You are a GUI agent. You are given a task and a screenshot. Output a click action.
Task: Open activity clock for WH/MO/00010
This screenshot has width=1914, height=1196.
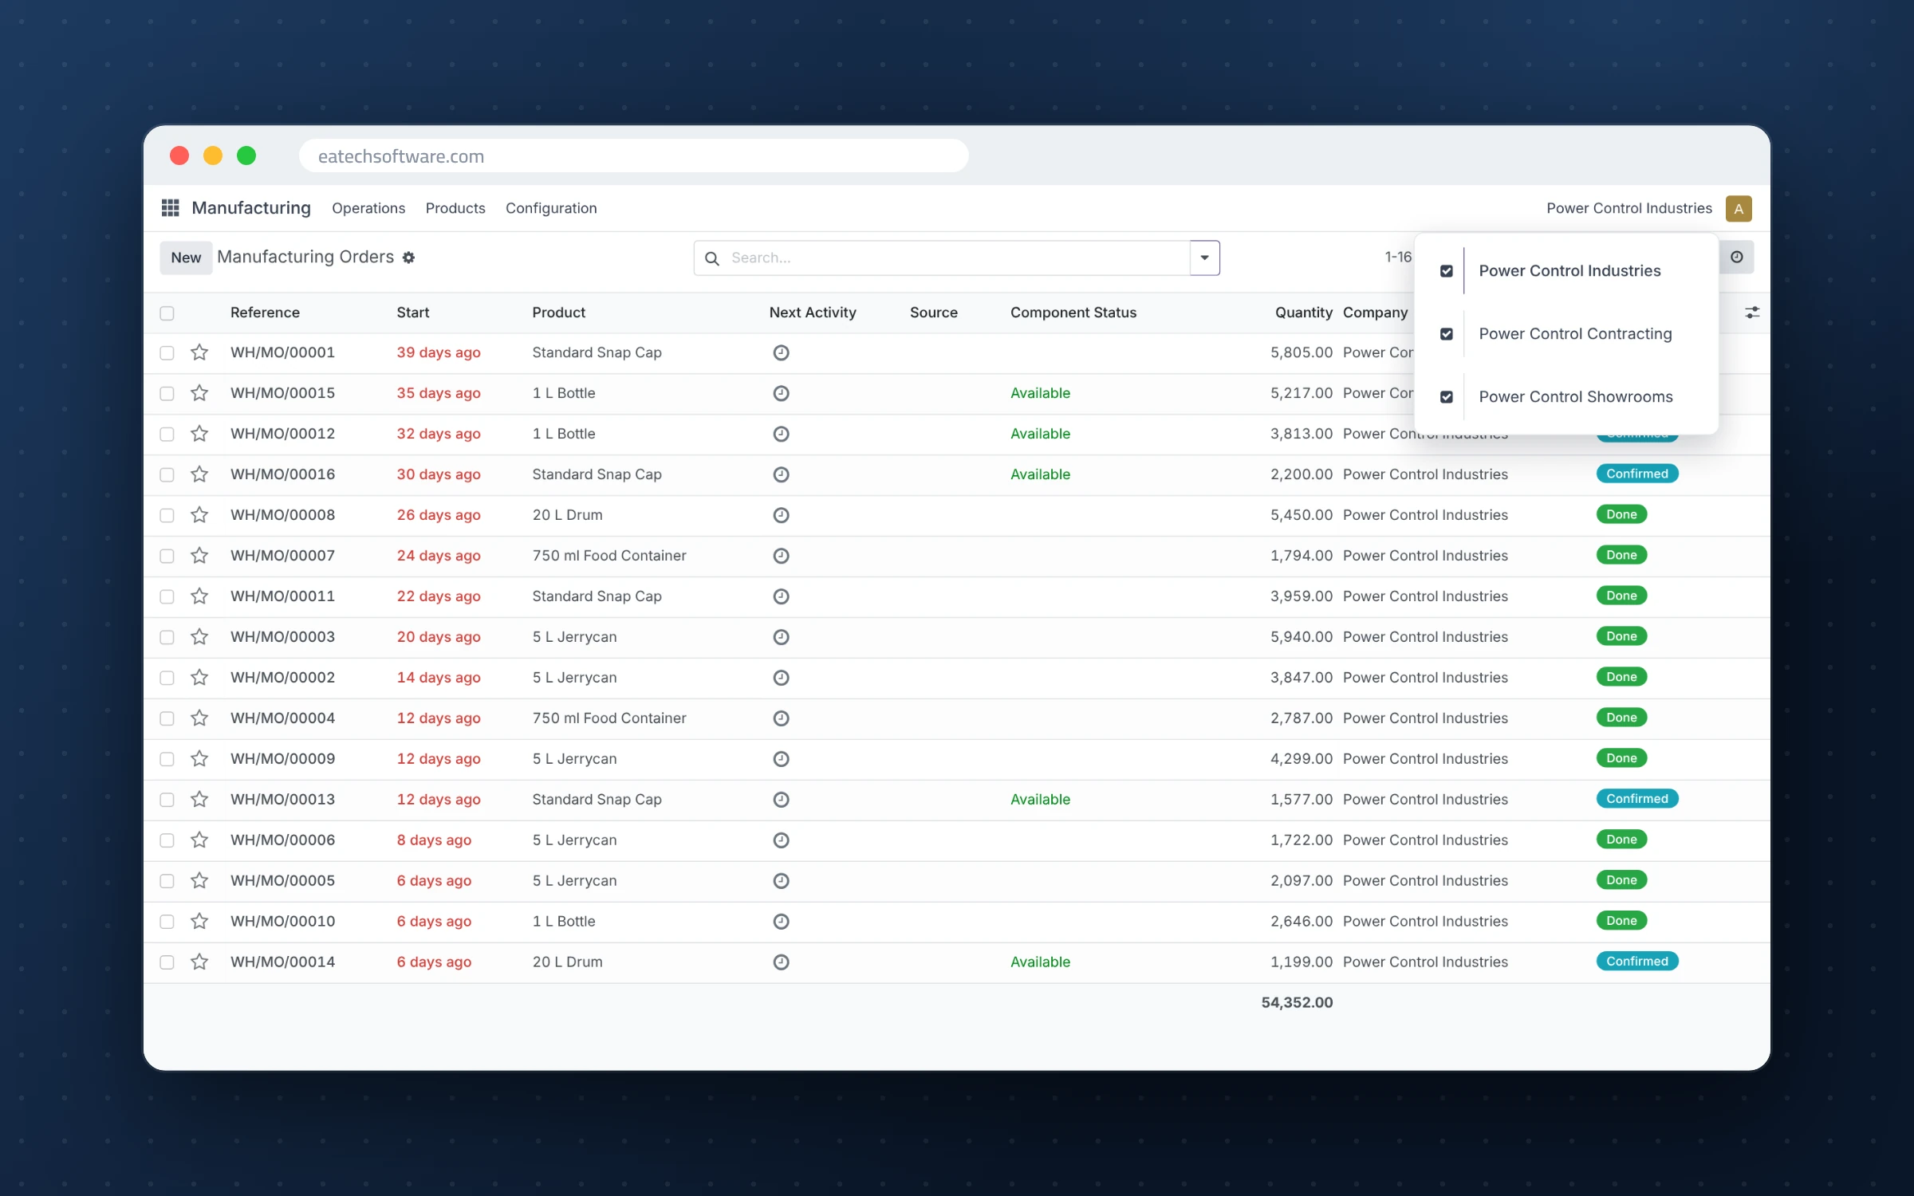(782, 922)
